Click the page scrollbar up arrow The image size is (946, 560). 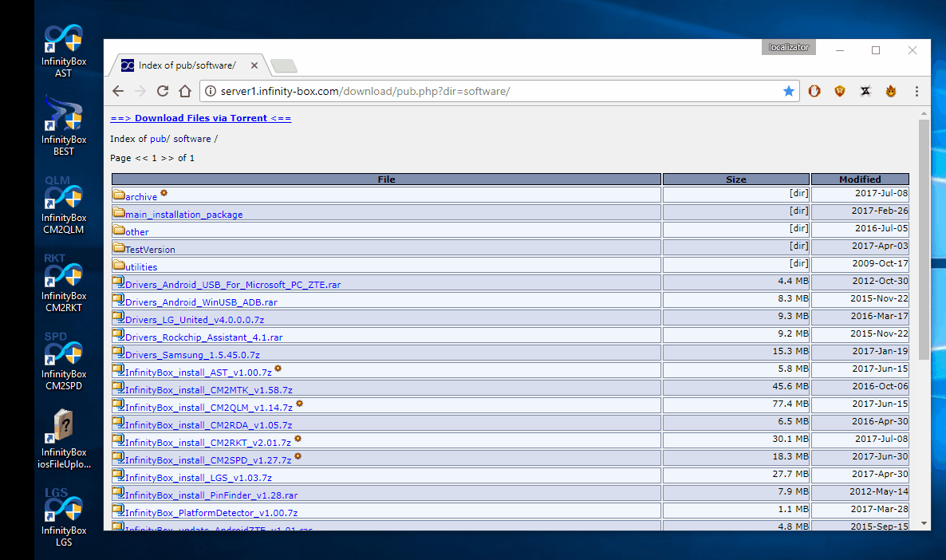(924, 113)
